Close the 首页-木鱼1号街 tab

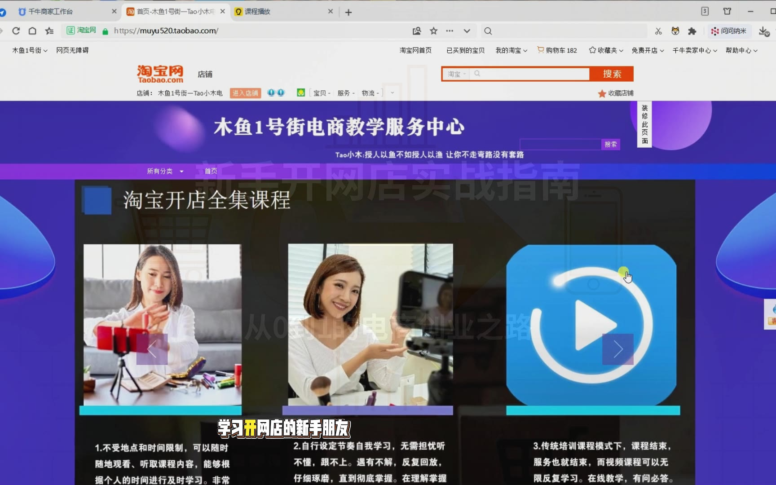tap(223, 12)
